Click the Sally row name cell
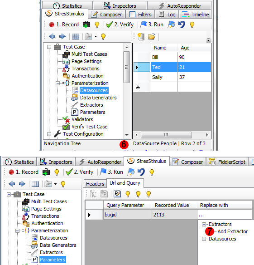Image resolution: width=254 pixels, height=265 pixels. [x=164, y=77]
